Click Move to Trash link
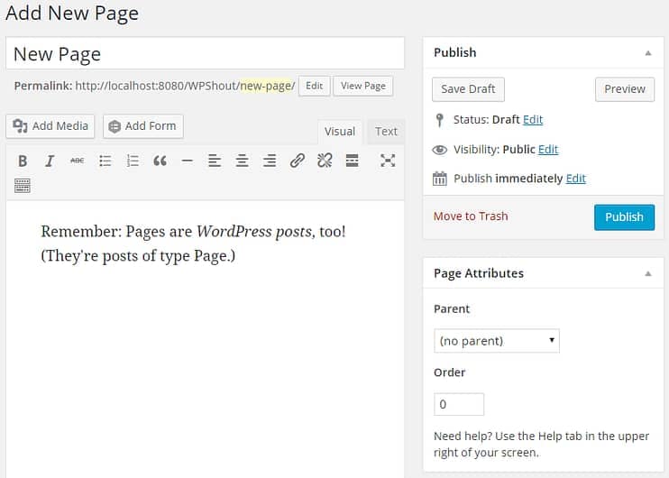669x478 pixels. click(x=471, y=216)
